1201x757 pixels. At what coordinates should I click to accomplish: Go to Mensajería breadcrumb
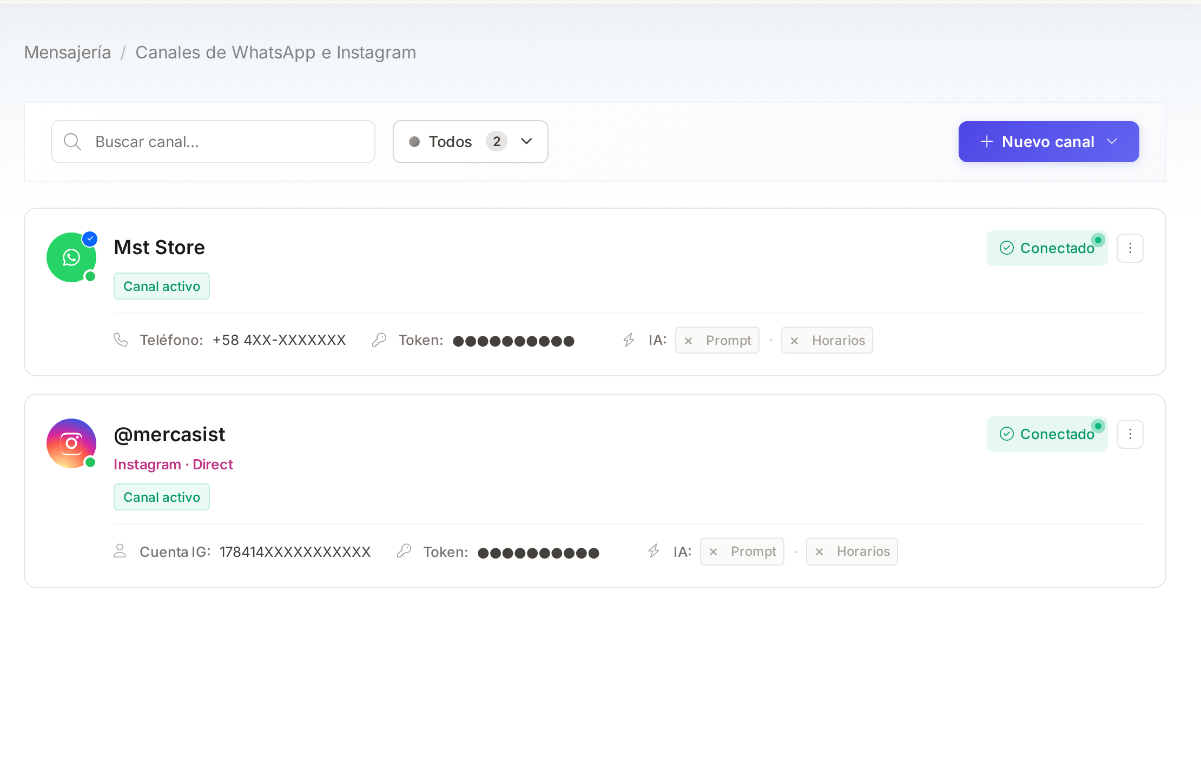click(x=68, y=52)
